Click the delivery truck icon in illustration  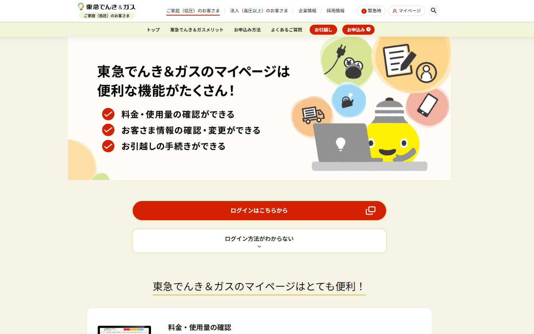[313, 115]
